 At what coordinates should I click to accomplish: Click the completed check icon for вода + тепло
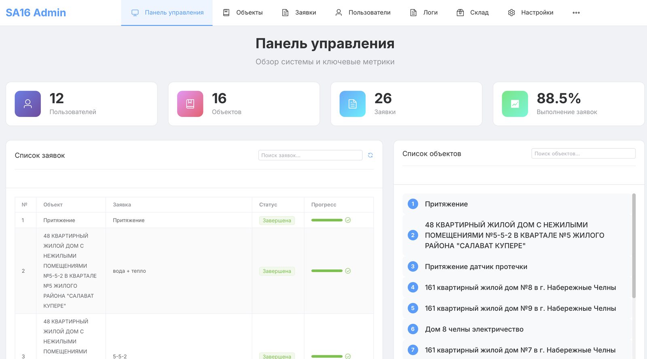348,271
